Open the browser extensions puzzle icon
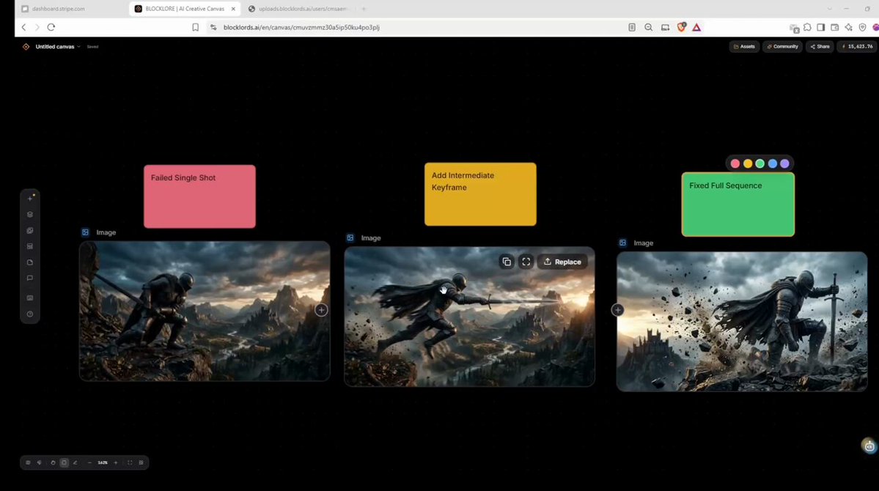Image resolution: width=879 pixels, height=491 pixels. coord(807,27)
